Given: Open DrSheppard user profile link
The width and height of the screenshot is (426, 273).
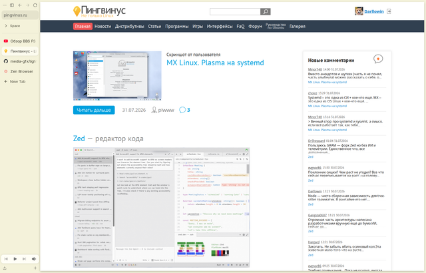Looking at the screenshot, I should click(316, 141).
